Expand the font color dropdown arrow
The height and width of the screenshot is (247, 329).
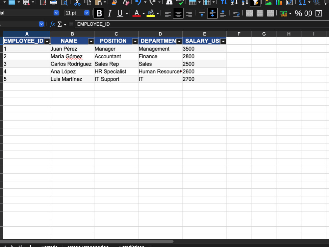pos(143,14)
